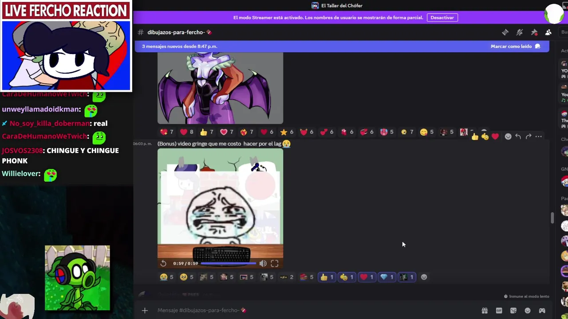Click the chat scrollbar thumb
The width and height of the screenshot is (568, 319).
pos(552,218)
